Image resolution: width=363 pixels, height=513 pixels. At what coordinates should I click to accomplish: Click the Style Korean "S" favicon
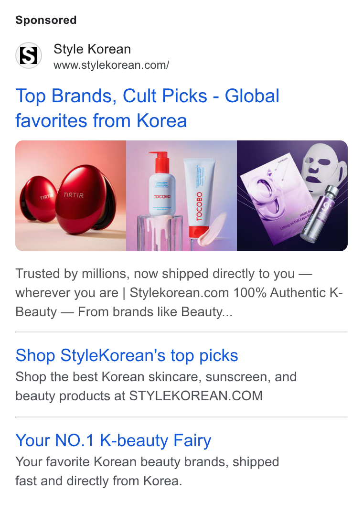[x=29, y=55]
